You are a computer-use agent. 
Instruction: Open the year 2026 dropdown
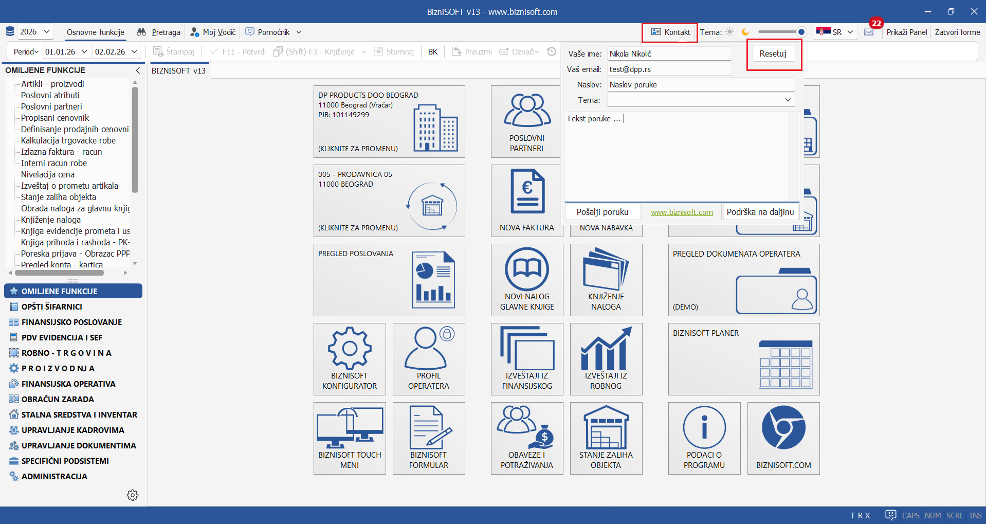(35, 32)
